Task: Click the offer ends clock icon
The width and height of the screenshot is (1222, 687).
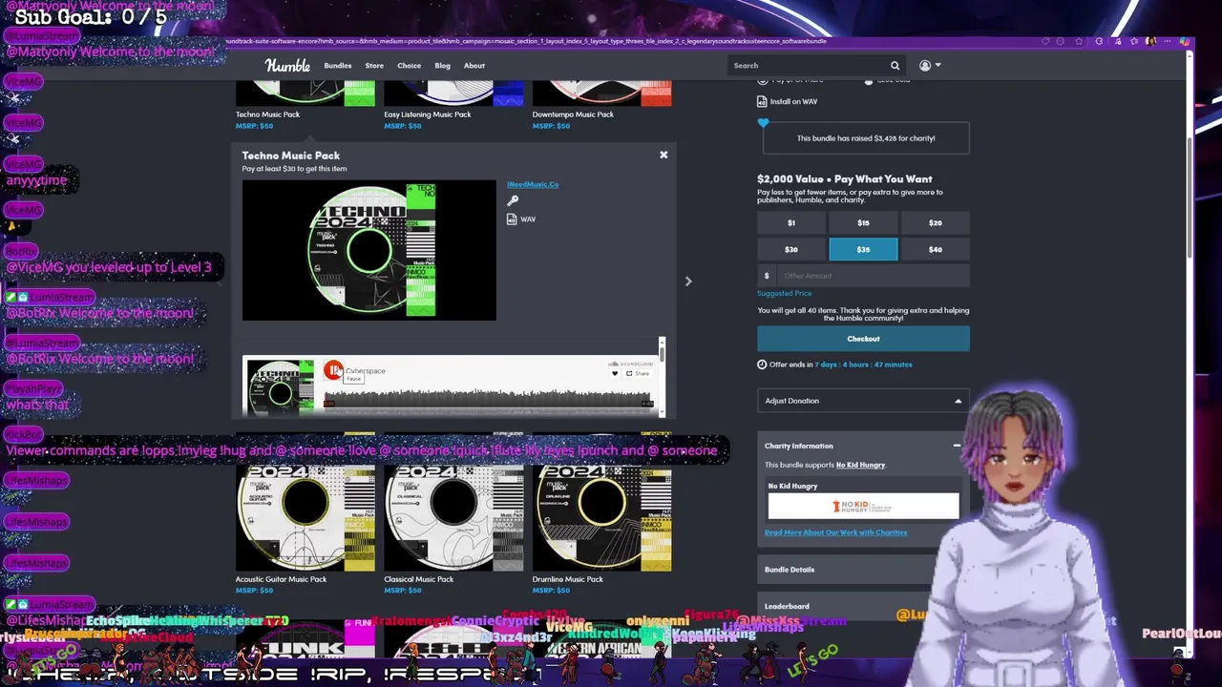Action: (x=762, y=364)
